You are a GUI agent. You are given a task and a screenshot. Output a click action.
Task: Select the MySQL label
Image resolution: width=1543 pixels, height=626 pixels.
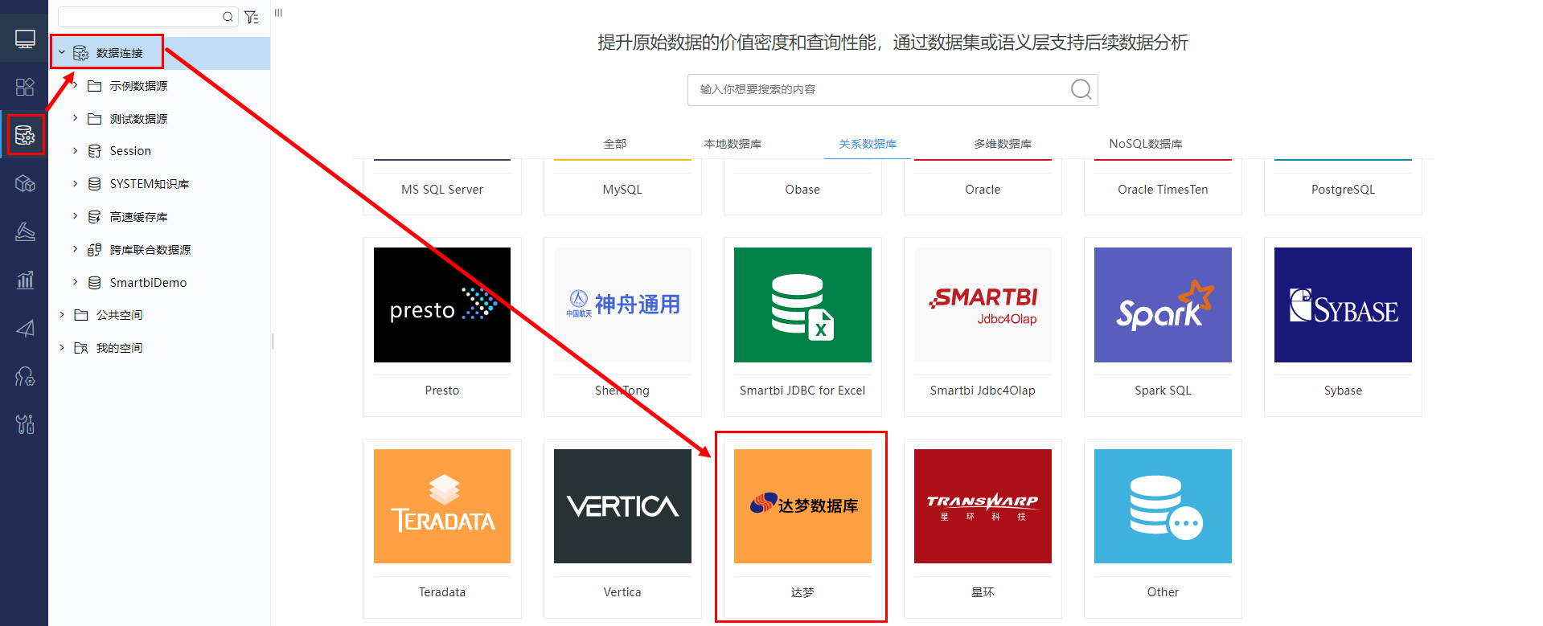[x=622, y=190]
